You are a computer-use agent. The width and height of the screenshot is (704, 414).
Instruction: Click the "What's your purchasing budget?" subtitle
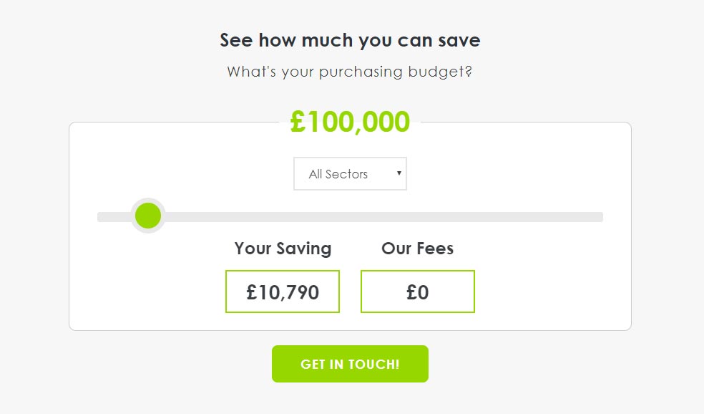tap(350, 72)
